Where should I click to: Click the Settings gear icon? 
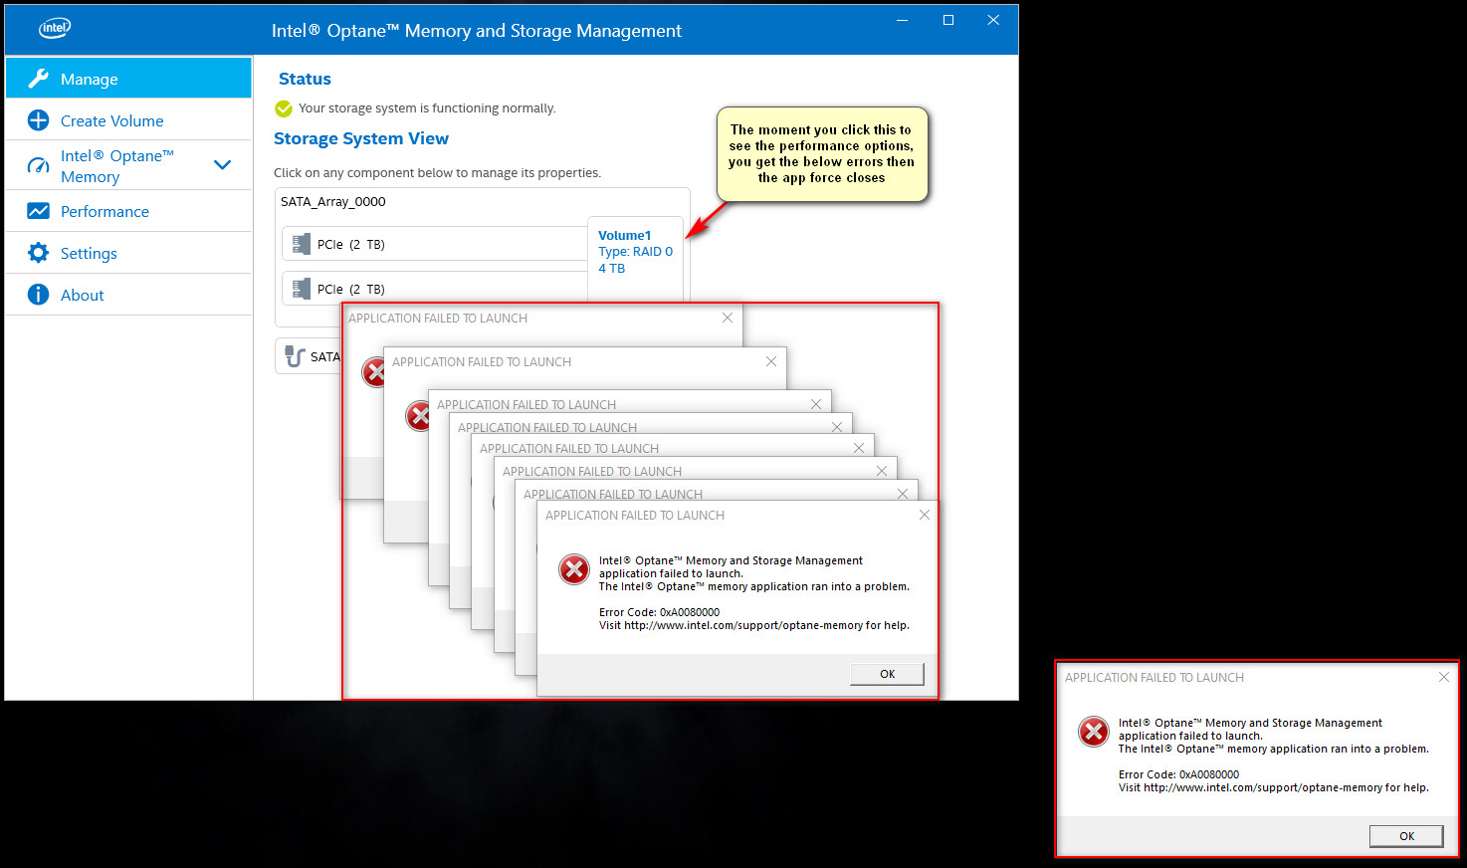click(38, 253)
